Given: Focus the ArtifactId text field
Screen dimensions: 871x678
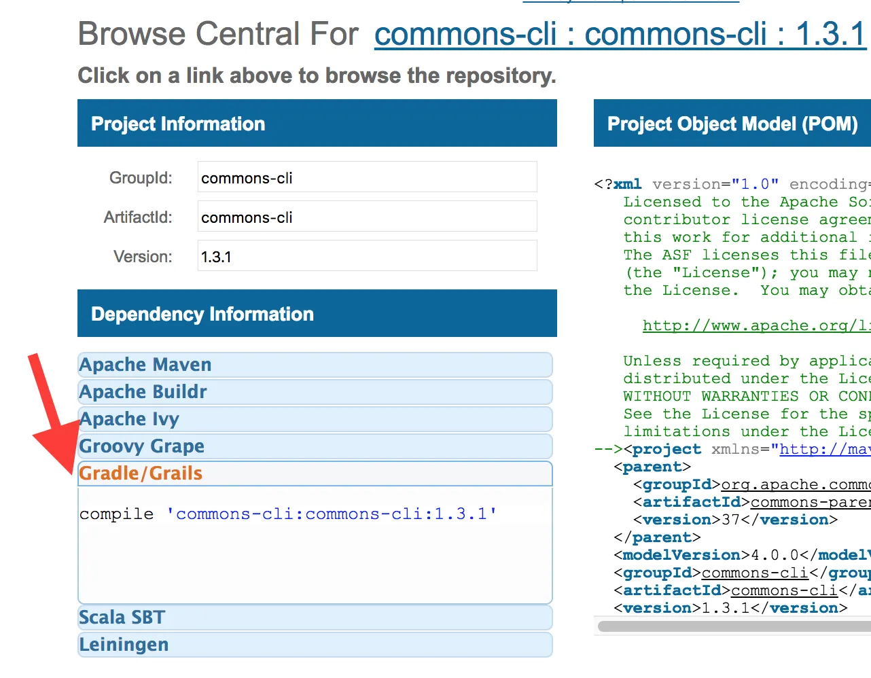Looking at the screenshot, I should click(367, 217).
